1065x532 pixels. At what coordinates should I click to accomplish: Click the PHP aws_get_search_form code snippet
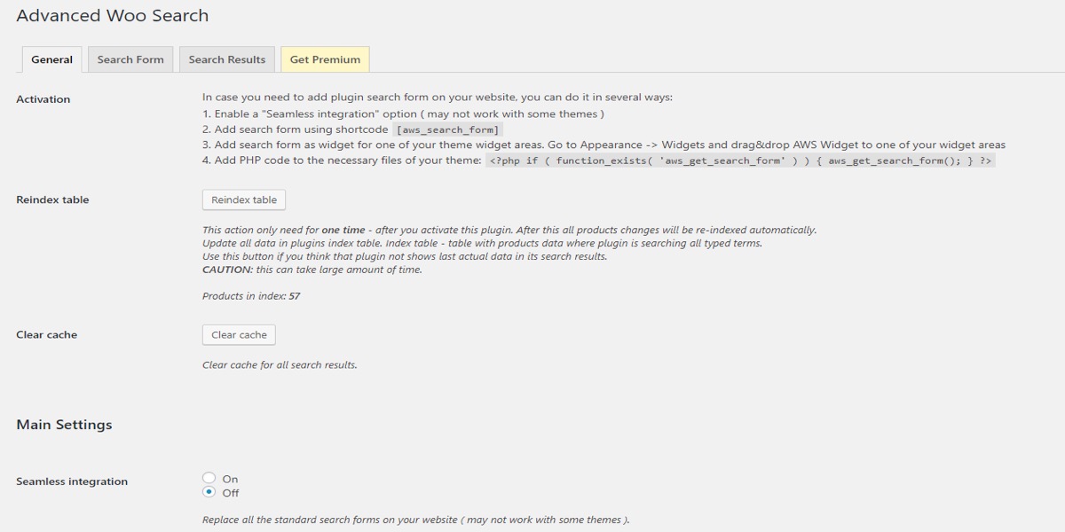(x=741, y=160)
